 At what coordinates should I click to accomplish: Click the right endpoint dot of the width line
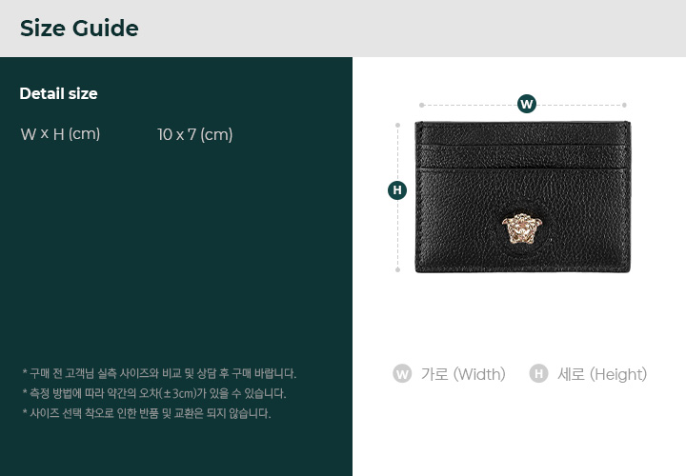[624, 105]
